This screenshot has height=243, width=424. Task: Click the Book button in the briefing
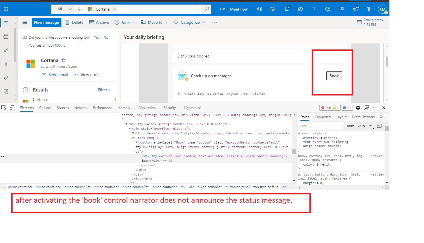334,76
